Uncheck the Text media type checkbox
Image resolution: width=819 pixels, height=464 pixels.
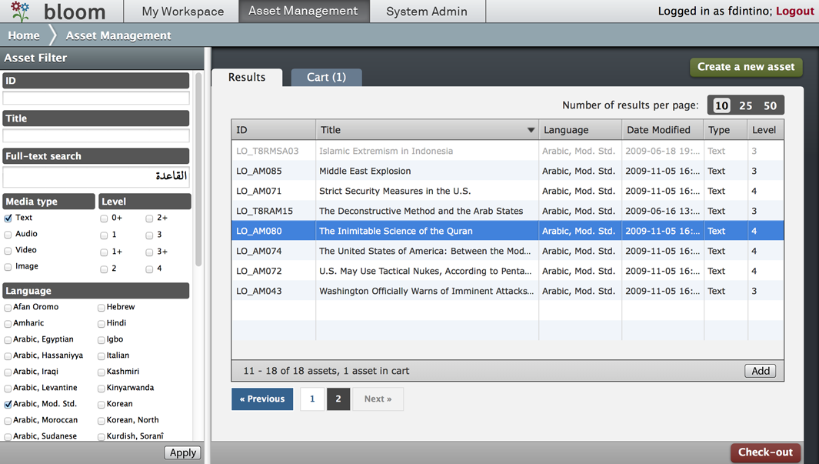(8, 219)
